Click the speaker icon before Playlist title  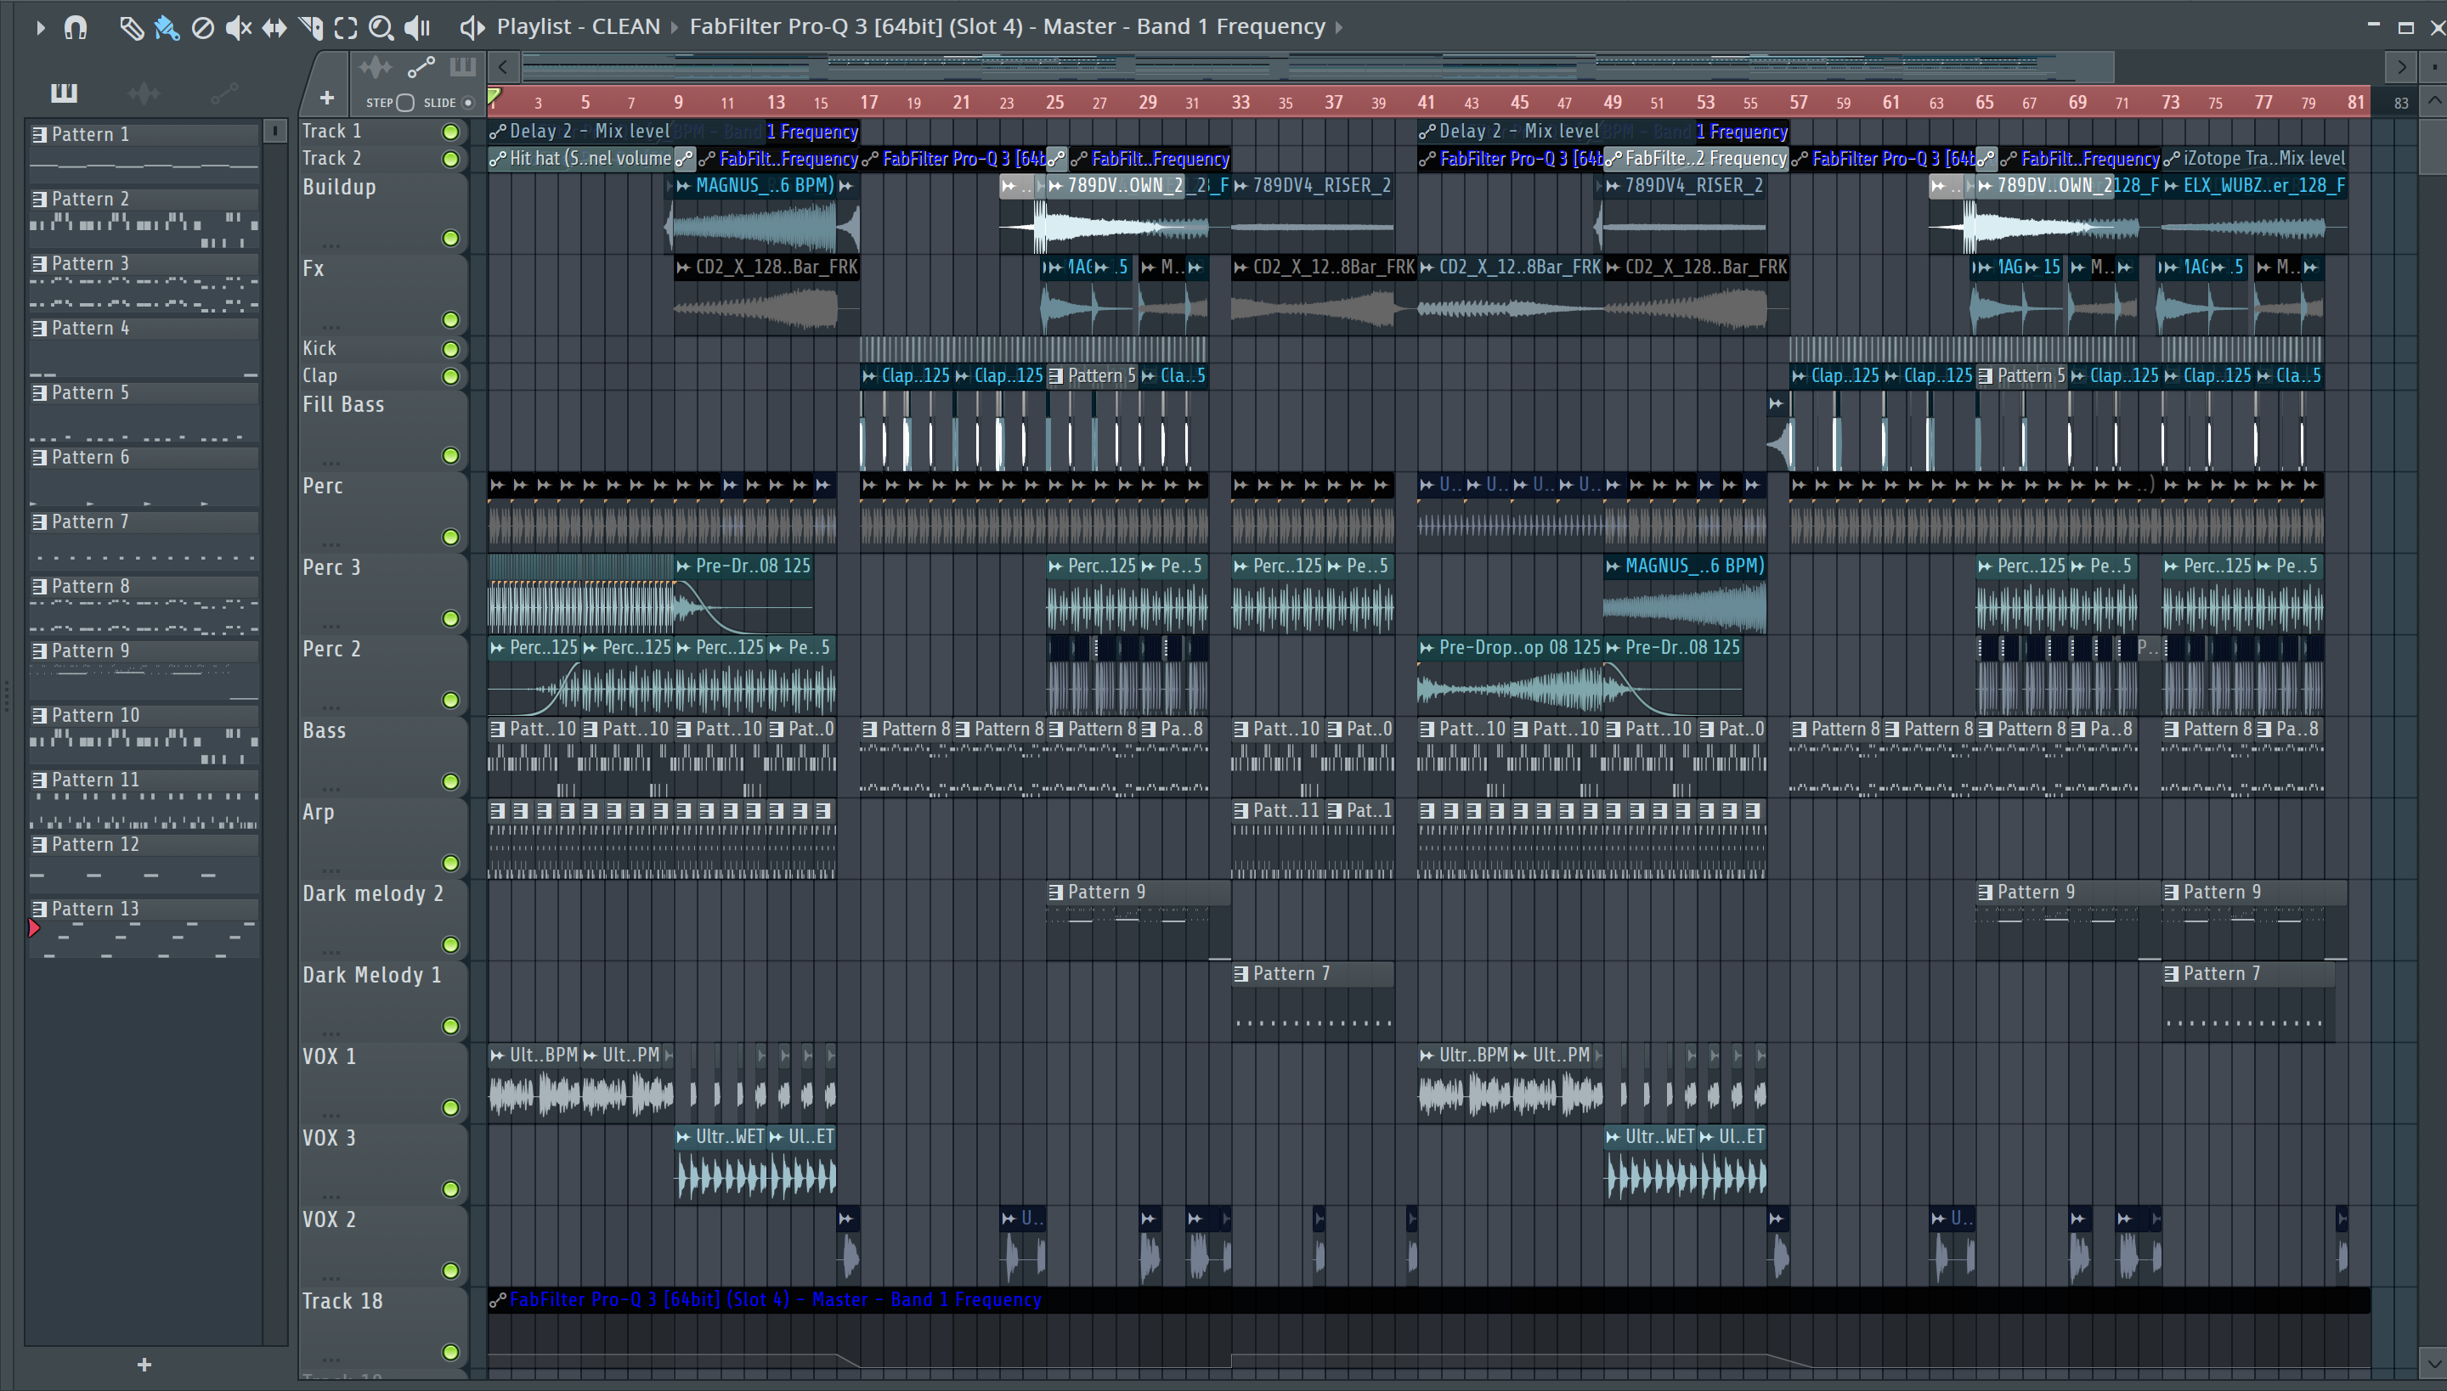(x=472, y=28)
